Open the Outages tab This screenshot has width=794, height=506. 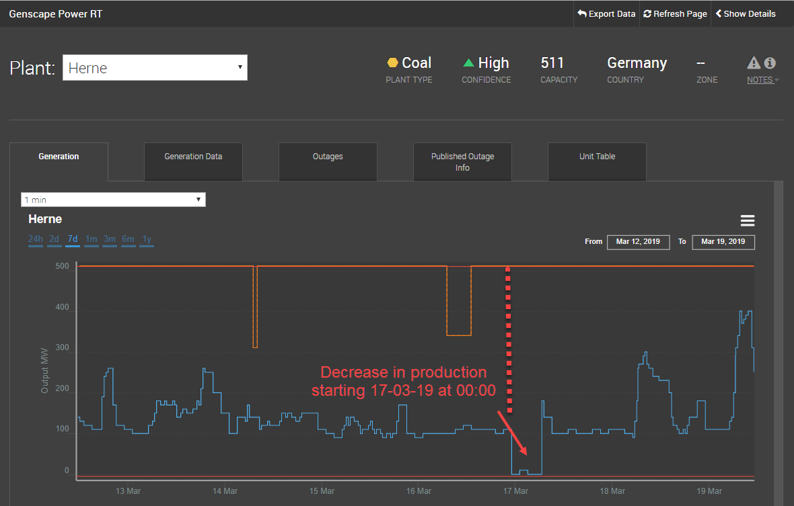click(328, 161)
